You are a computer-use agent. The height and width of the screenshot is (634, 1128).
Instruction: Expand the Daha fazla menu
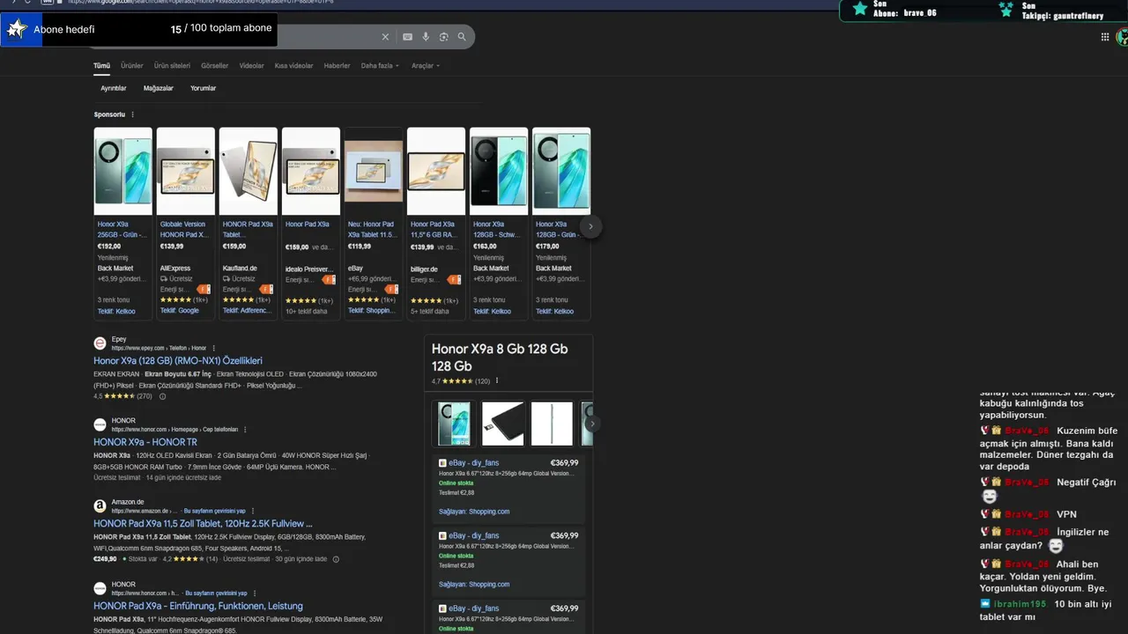coord(380,66)
